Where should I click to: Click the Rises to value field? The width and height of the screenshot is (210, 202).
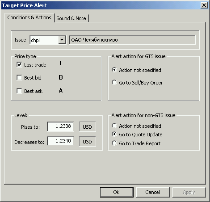[60, 126]
